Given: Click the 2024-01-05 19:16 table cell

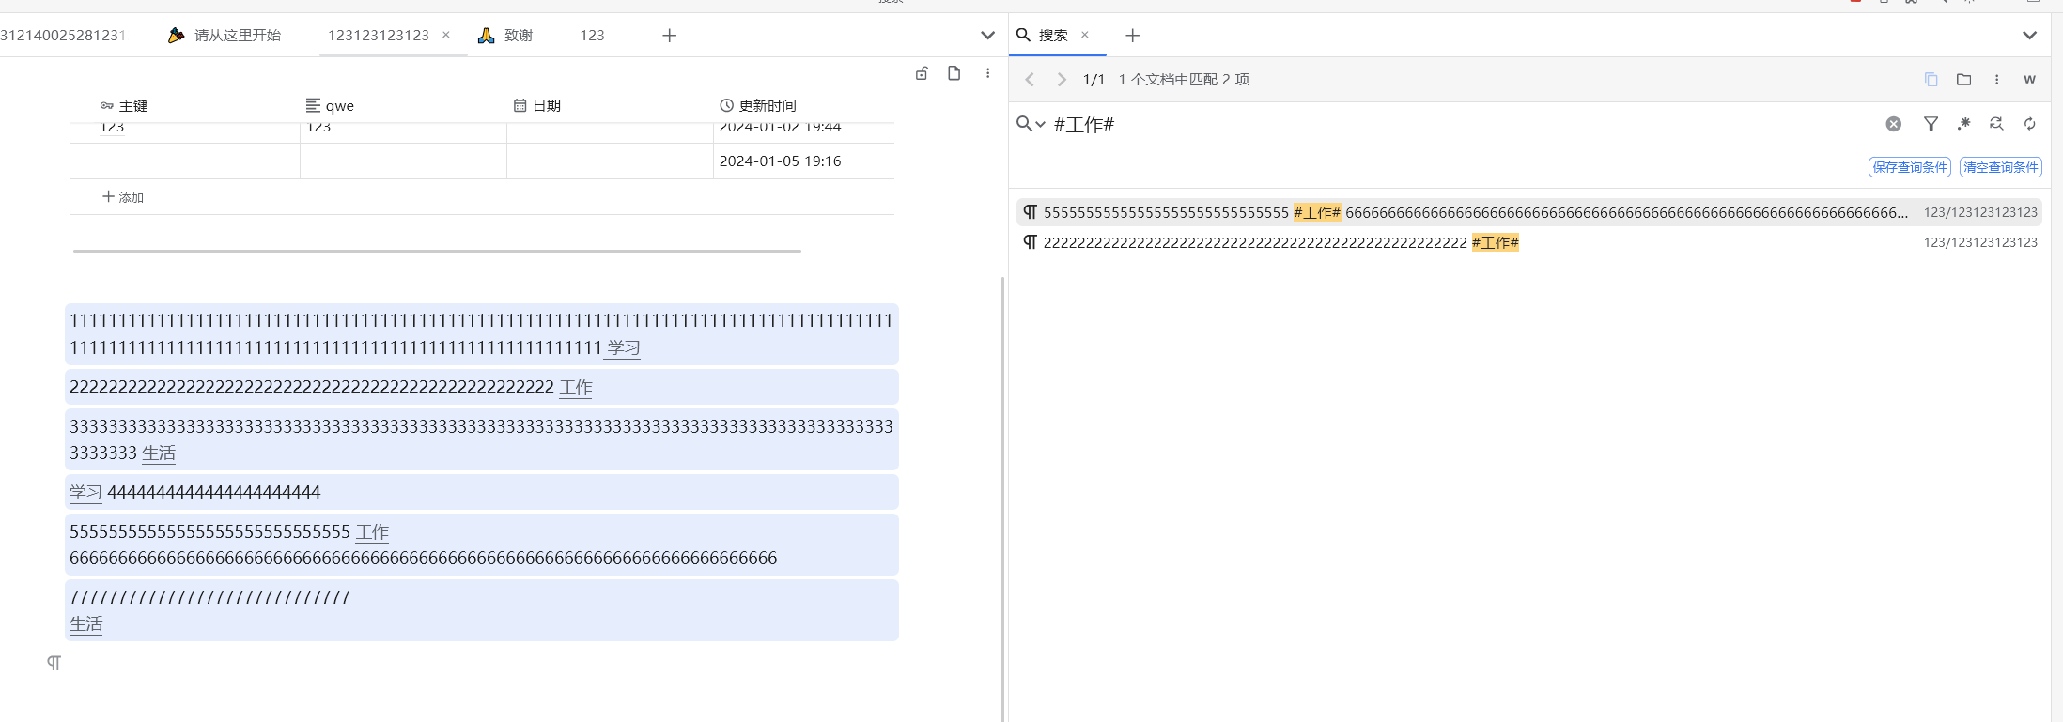Looking at the screenshot, I should pos(803,161).
